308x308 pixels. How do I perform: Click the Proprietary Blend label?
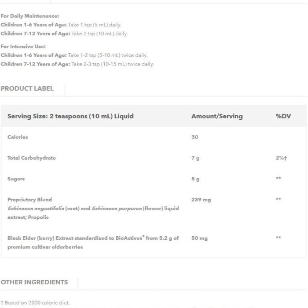[29, 200]
